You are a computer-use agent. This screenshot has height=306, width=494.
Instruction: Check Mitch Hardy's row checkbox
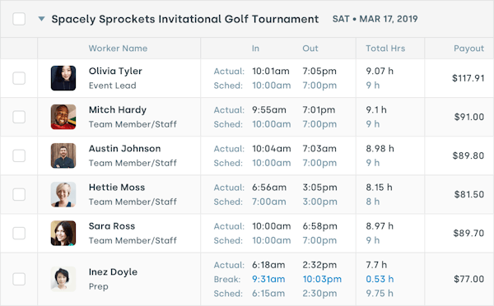19,117
